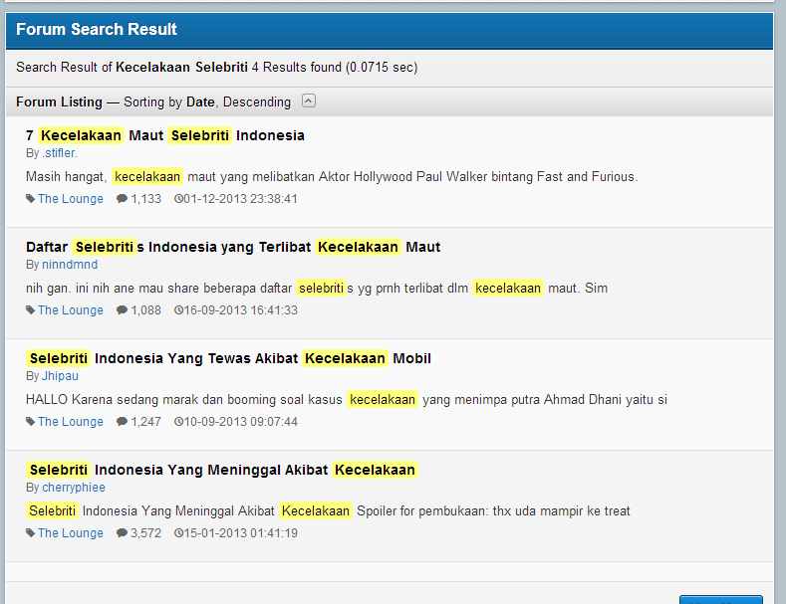This screenshot has width=786, height=604.
Task: Click the tag icon in the cherryphiee thread row
Action: coord(31,533)
